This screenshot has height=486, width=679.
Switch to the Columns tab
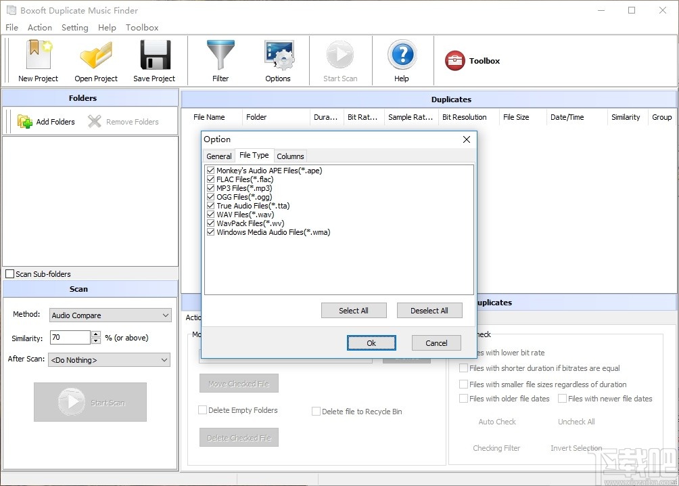290,156
